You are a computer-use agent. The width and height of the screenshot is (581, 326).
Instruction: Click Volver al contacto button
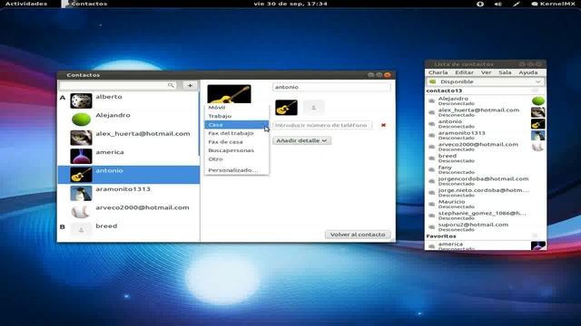tap(358, 235)
